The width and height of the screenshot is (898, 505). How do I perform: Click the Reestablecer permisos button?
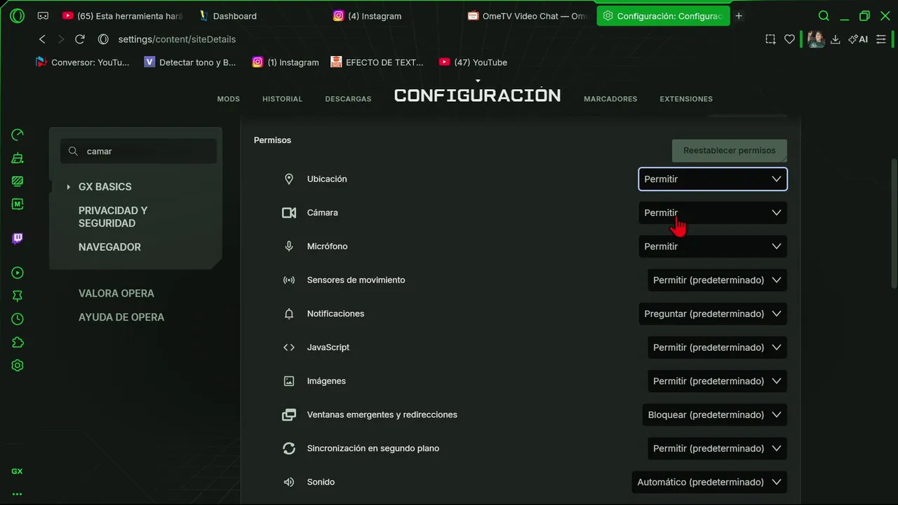pos(729,150)
